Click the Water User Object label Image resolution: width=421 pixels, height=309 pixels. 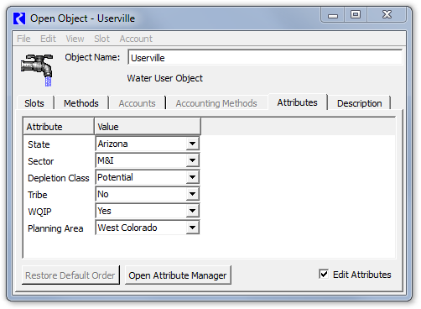pos(165,78)
